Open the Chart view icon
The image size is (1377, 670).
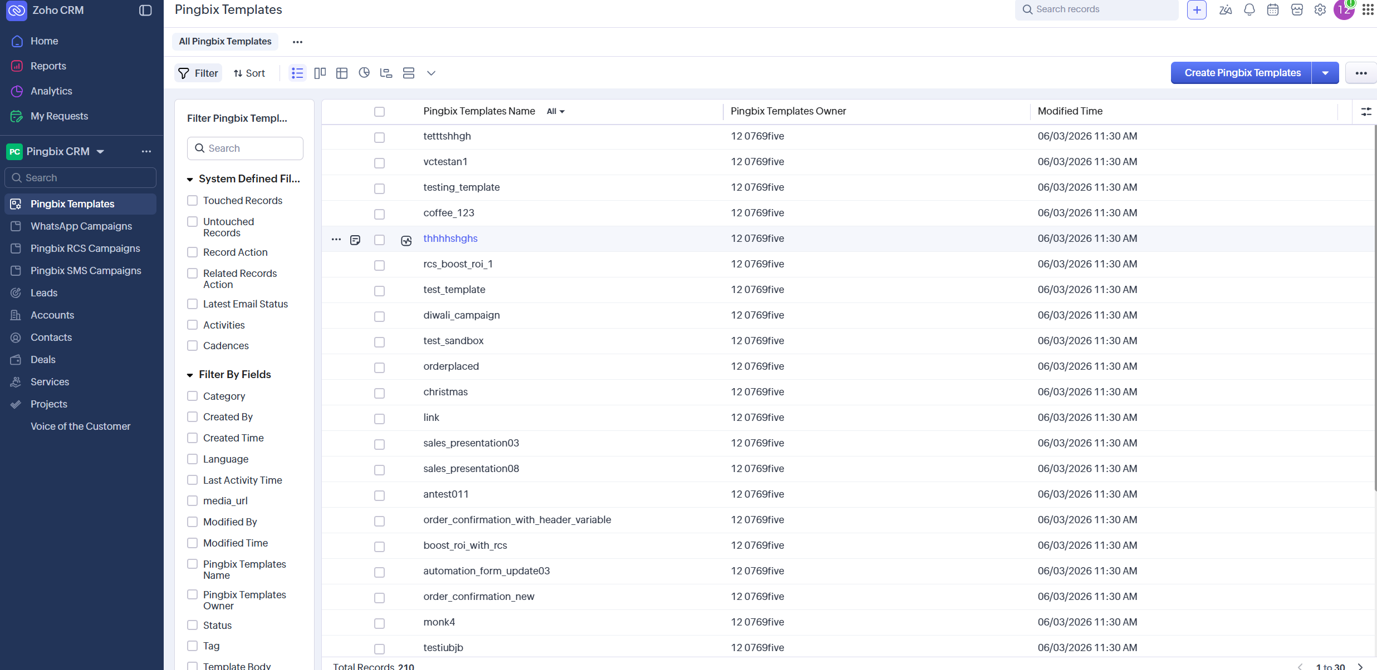pyautogui.click(x=364, y=73)
